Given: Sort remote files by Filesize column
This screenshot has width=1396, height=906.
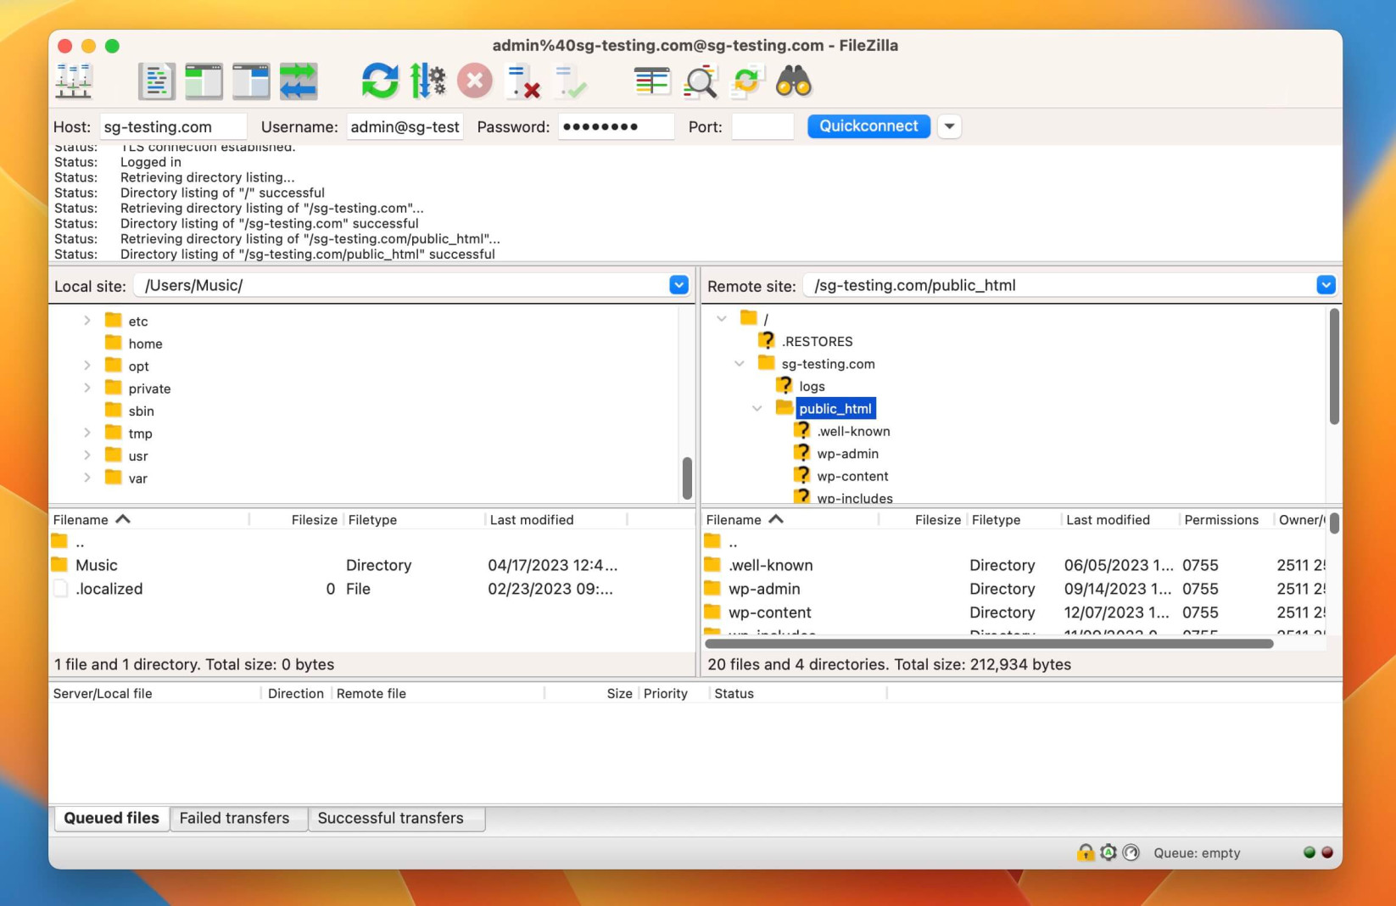Looking at the screenshot, I should coord(922,519).
